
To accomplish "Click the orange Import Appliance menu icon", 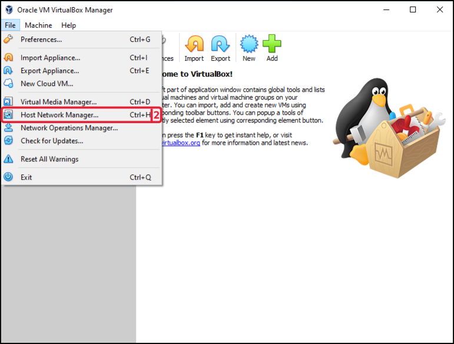I will pyautogui.click(x=8, y=57).
